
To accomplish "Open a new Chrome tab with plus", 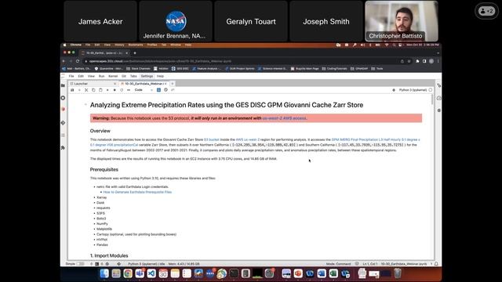I will (x=135, y=52).
